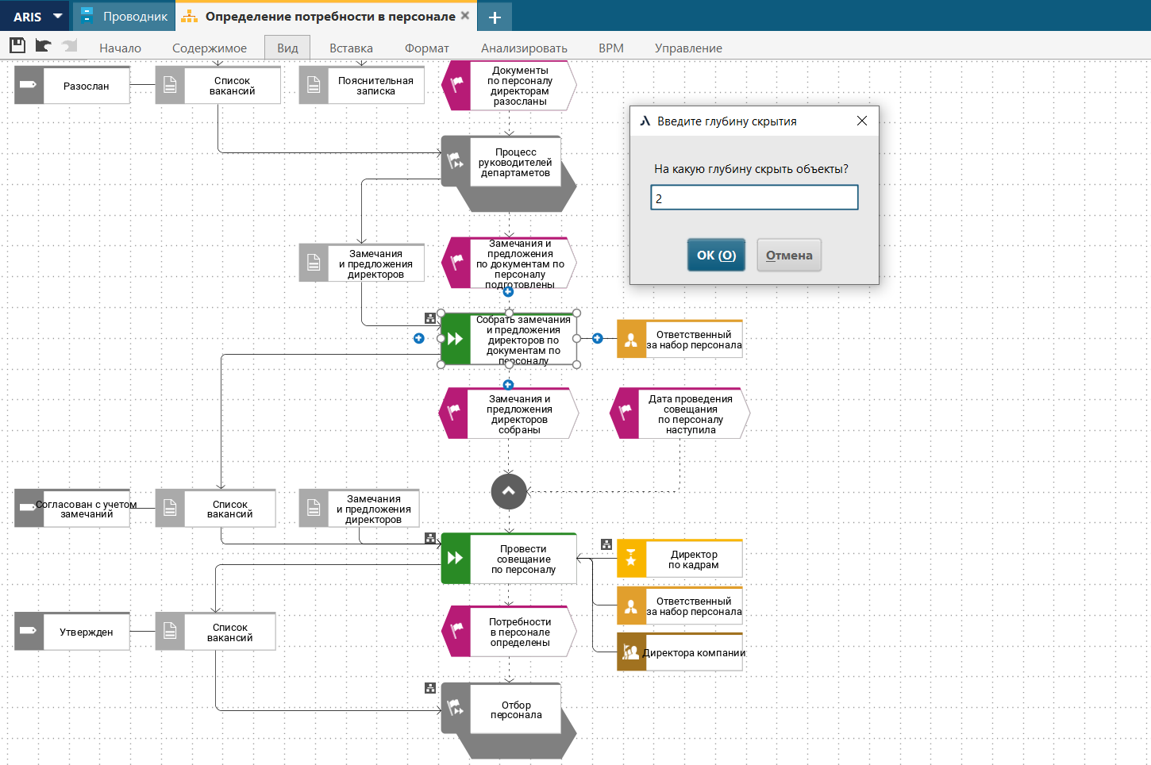The image size is (1151, 765).
Task: Click the plus handle above the selected function
Action: click(509, 292)
